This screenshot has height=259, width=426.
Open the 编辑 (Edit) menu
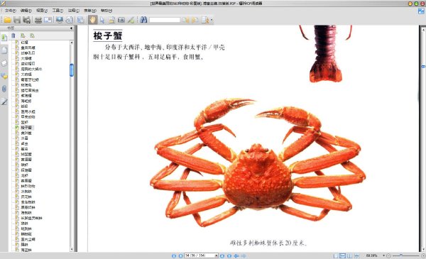click(x=26, y=11)
